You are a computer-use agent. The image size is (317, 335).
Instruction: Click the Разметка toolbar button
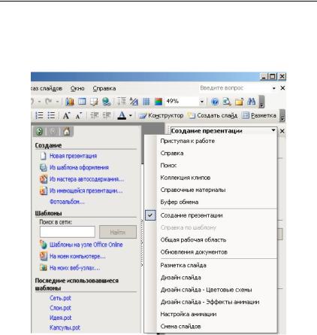click(259, 116)
